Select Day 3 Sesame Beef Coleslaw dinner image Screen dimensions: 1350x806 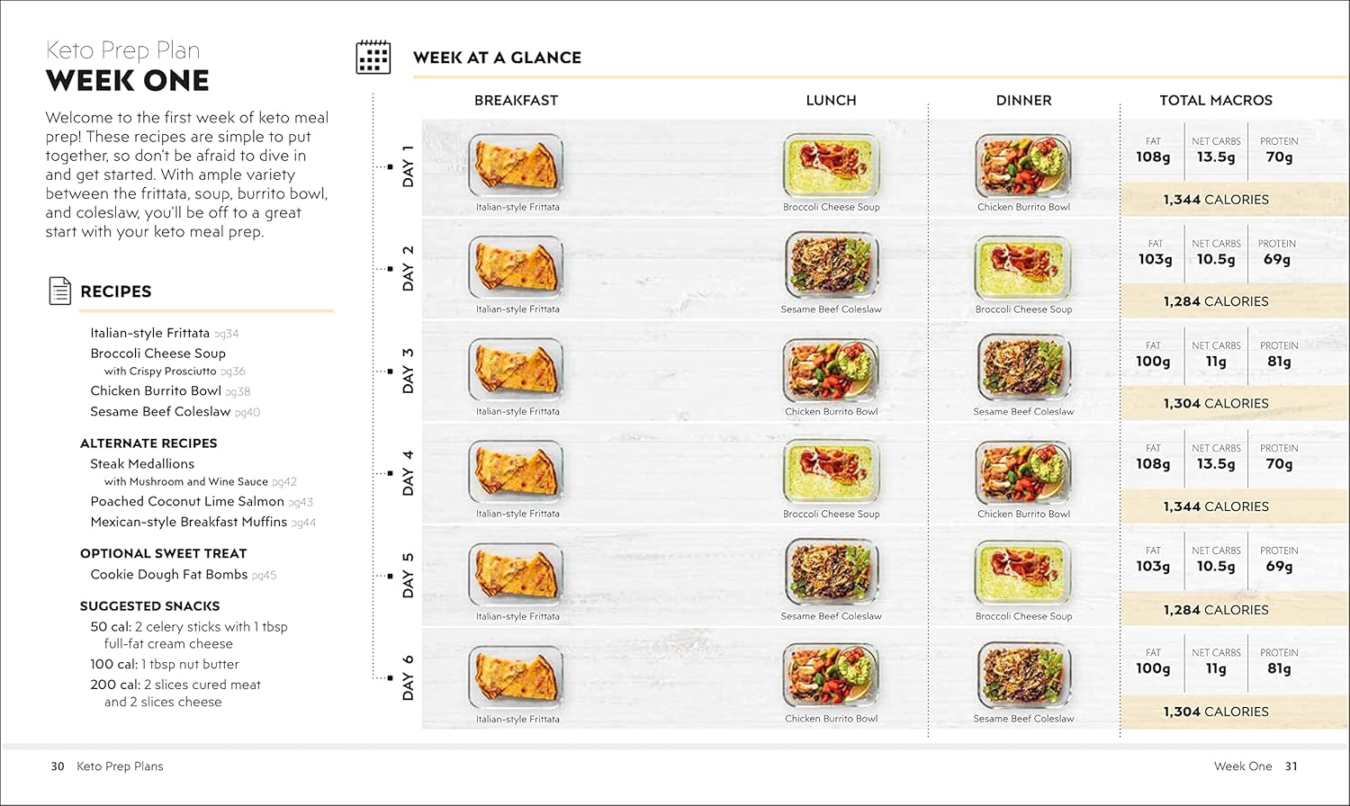(x=1023, y=369)
